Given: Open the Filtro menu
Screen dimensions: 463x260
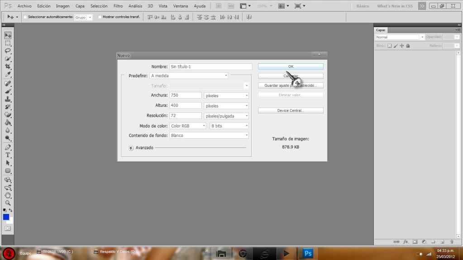Looking at the screenshot, I should coord(118,6).
